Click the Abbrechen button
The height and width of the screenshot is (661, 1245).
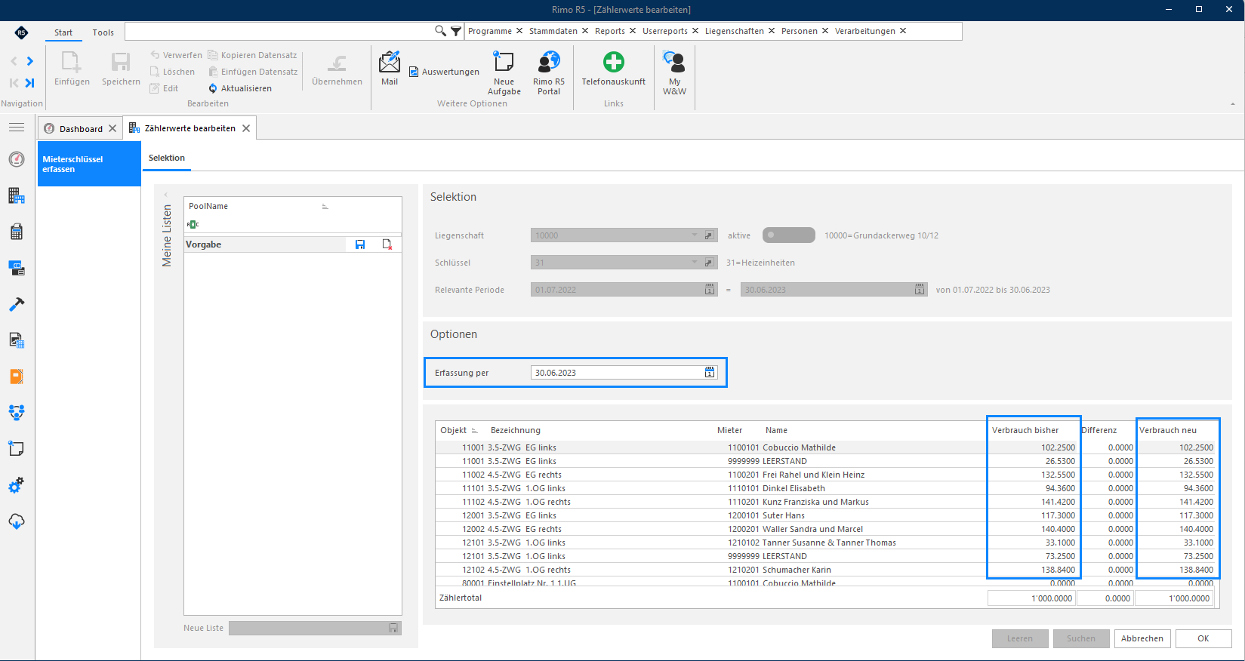(1142, 638)
